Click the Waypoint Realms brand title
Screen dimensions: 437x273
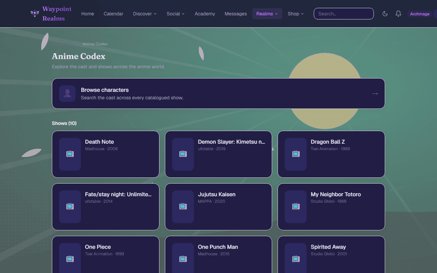tap(57, 14)
